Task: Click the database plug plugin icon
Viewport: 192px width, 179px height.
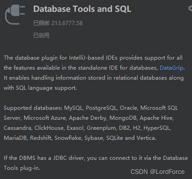Action: [x=15, y=15]
